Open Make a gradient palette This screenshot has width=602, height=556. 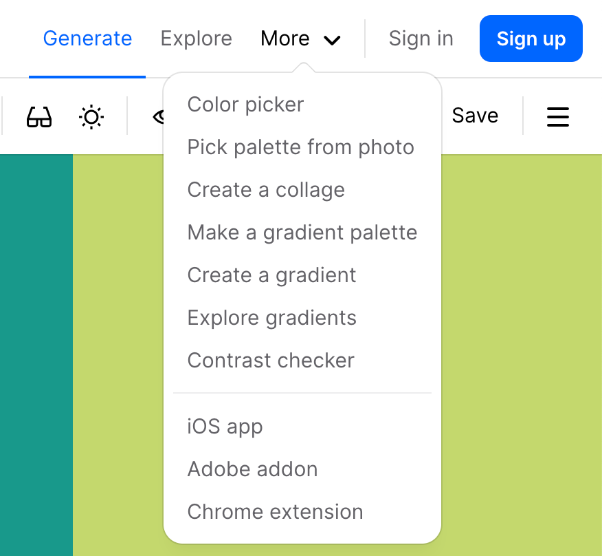pos(302,233)
